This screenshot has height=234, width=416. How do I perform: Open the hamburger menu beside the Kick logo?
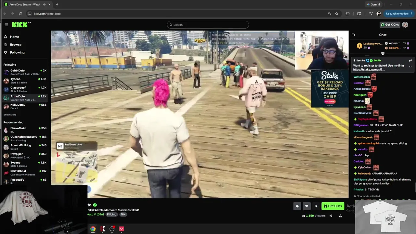pos(6,25)
